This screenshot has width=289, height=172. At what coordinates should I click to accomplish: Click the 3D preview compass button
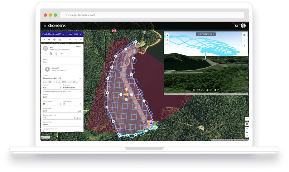coord(167,35)
